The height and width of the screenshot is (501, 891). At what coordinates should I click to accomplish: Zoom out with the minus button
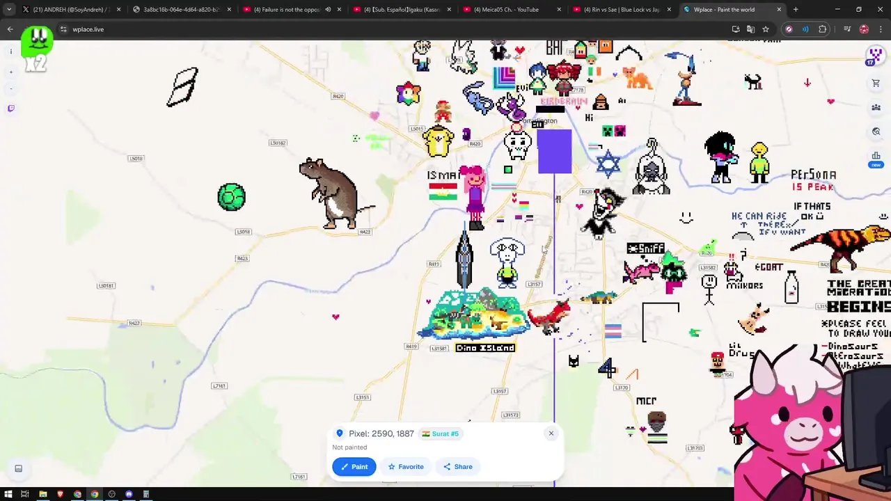tap(11, 88)
